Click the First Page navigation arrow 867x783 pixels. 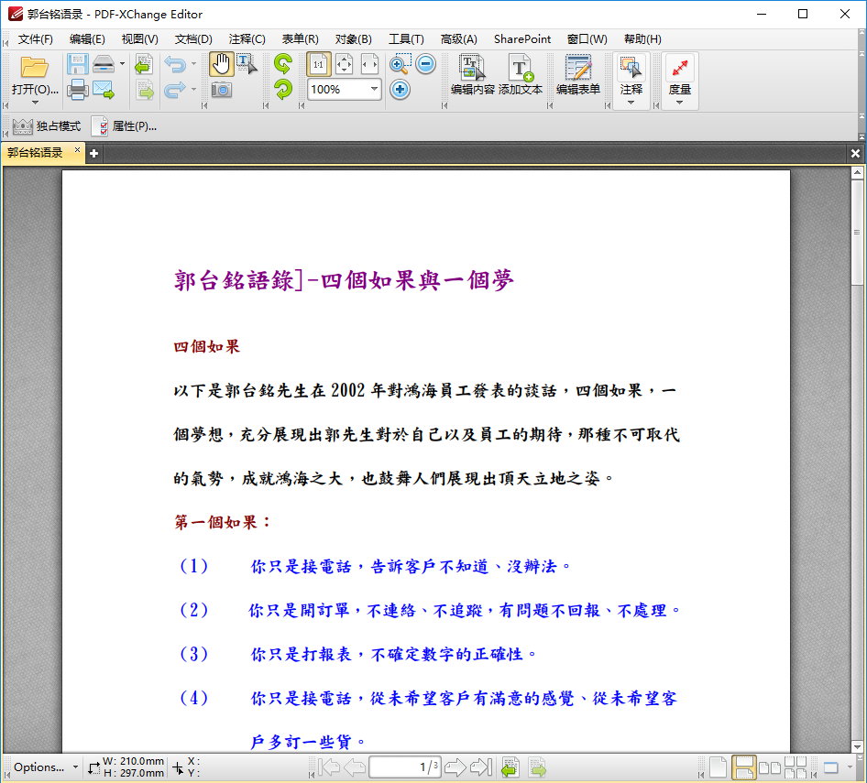[330, 767]
